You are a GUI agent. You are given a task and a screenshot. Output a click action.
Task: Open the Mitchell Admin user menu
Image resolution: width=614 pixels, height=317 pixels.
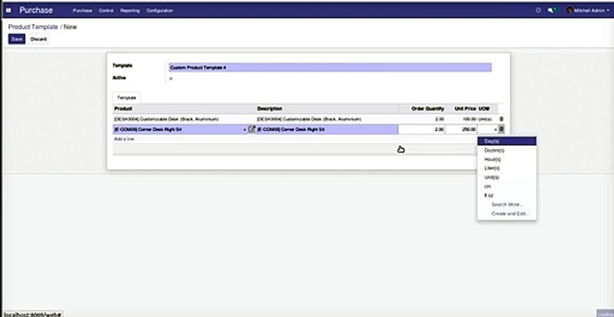pyautogui.click(x=588, y=10)
